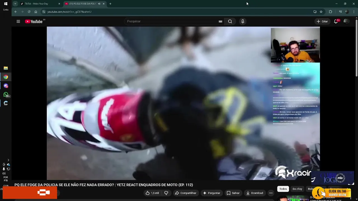The image size is (358, 201).
Task: Open the YouTube account avatar menu
Action: 346,21
